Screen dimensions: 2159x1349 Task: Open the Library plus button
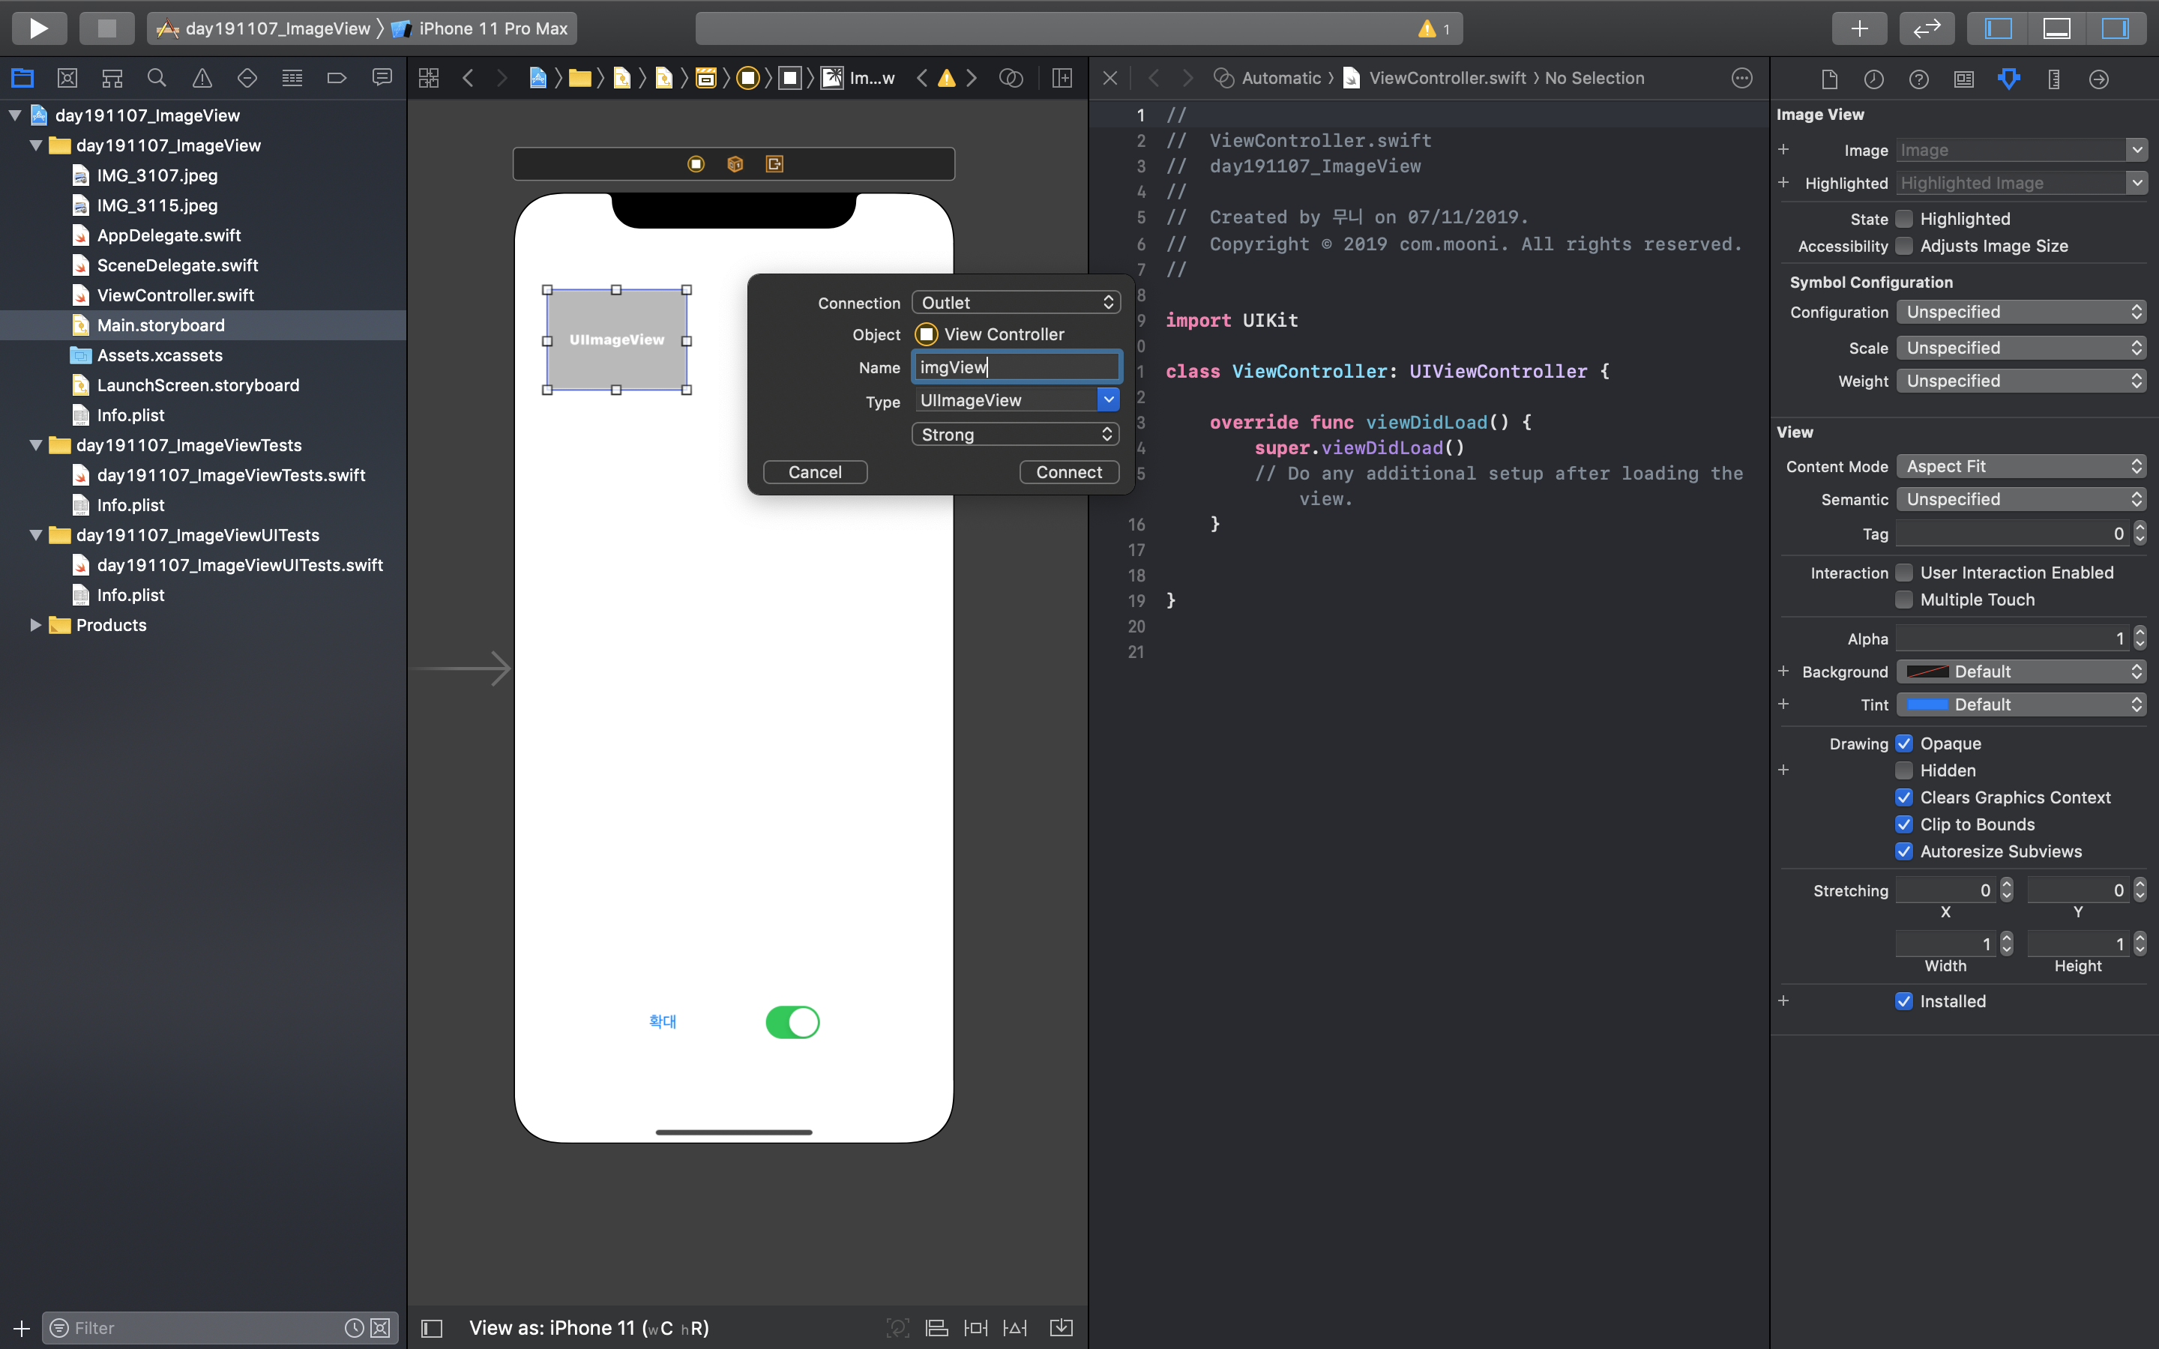click(x=1859, y=28)
